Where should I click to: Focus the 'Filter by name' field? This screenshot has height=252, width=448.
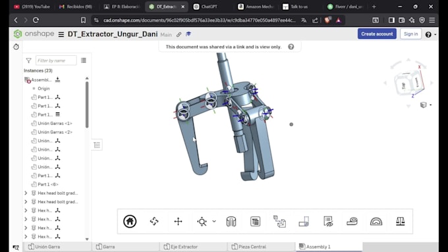(56, 61)
